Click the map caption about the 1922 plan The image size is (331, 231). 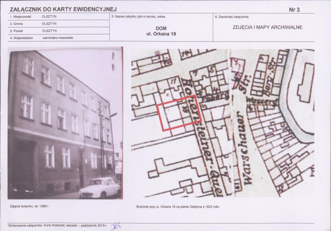point(177,207)
